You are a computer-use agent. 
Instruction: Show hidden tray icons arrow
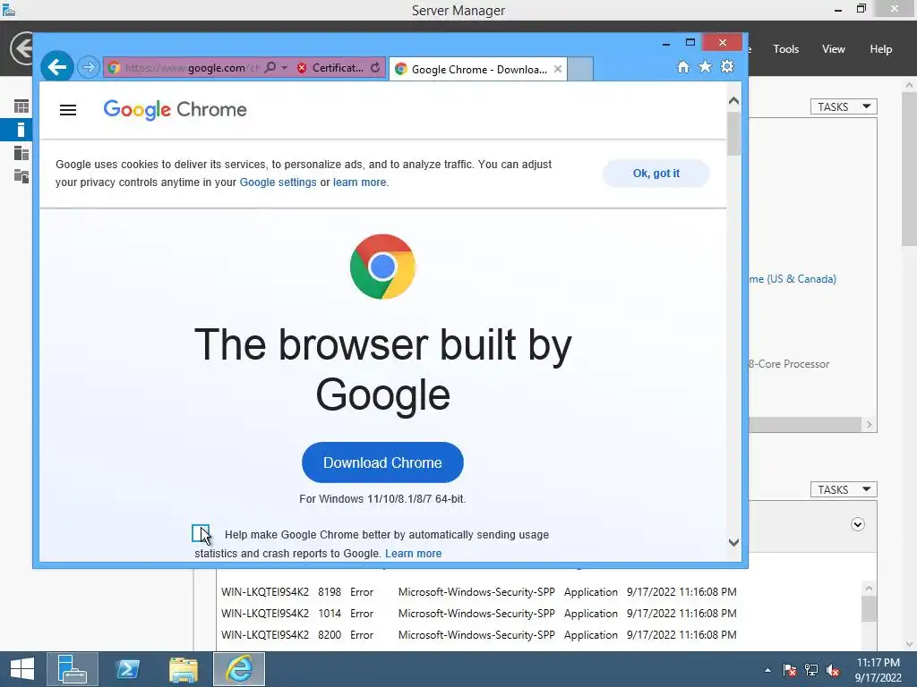[767, 670]
